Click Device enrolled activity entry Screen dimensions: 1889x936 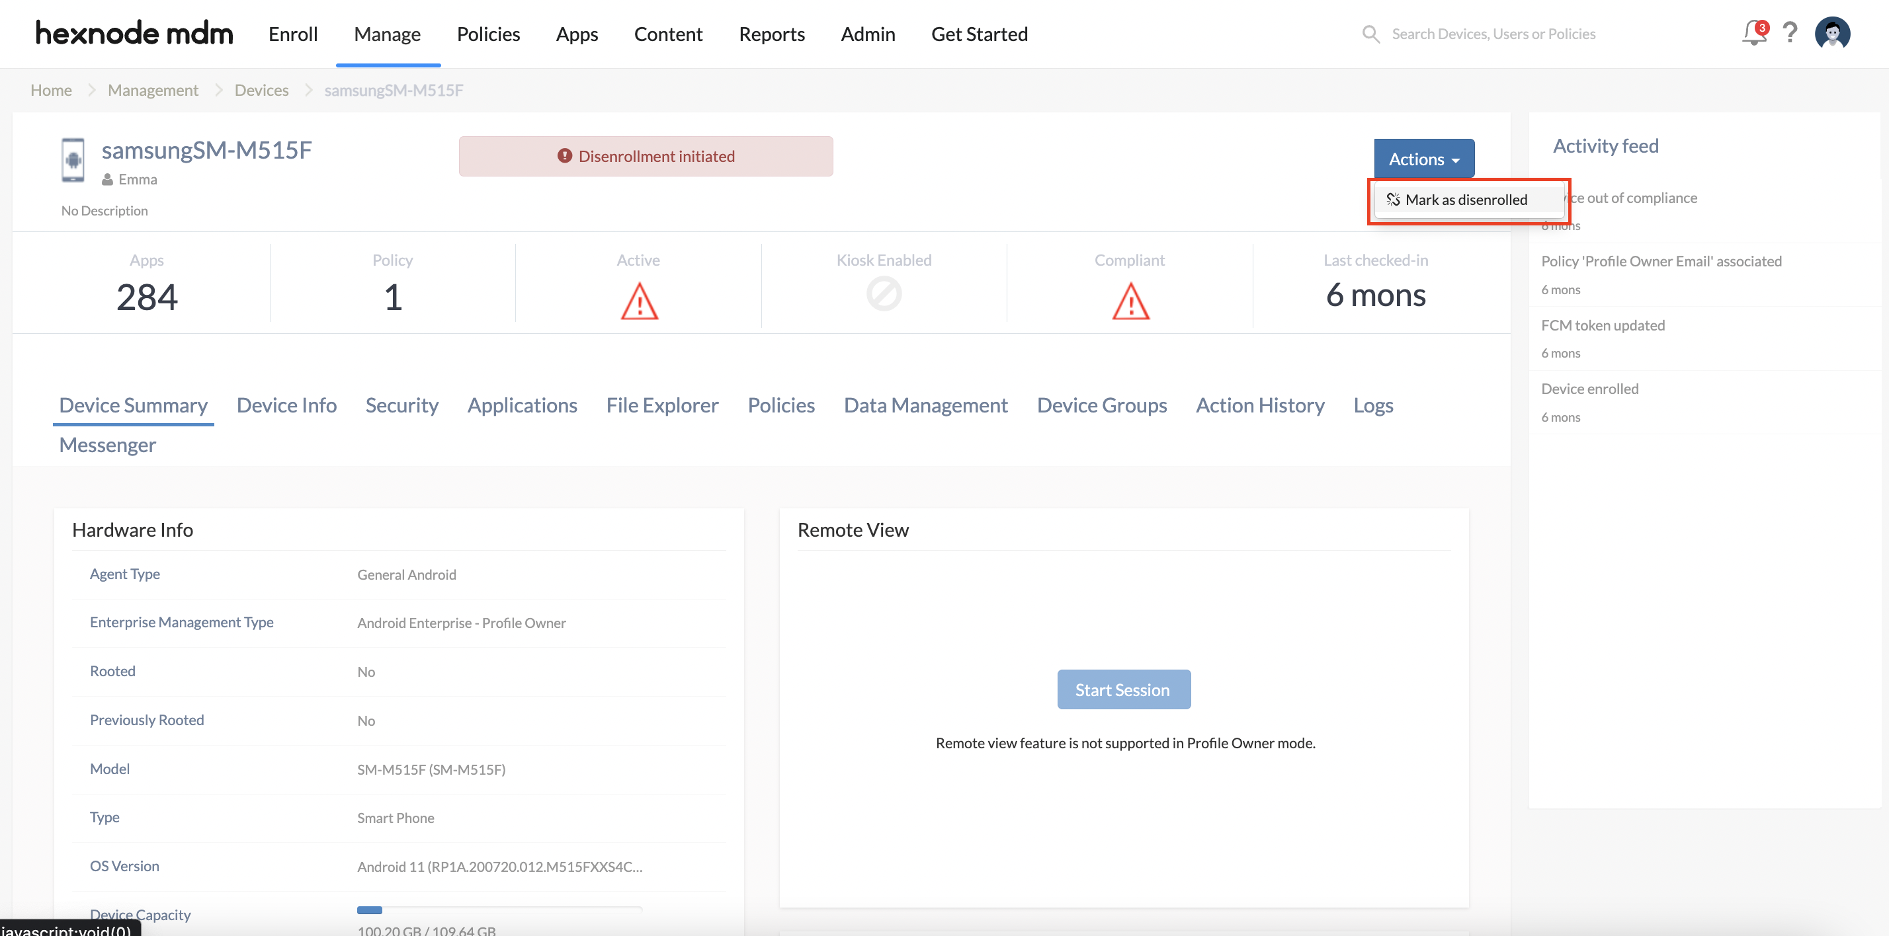tap(1589, 389)
